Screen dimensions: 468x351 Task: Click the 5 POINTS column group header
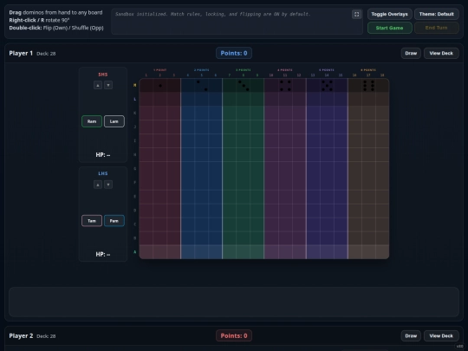click(x=327, y=70)
